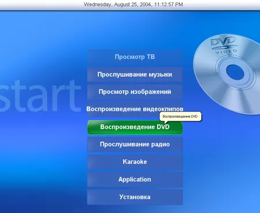Click the DVD logo on the disc
This screenshot has height=213, width=260.
(x=224, y=42)
